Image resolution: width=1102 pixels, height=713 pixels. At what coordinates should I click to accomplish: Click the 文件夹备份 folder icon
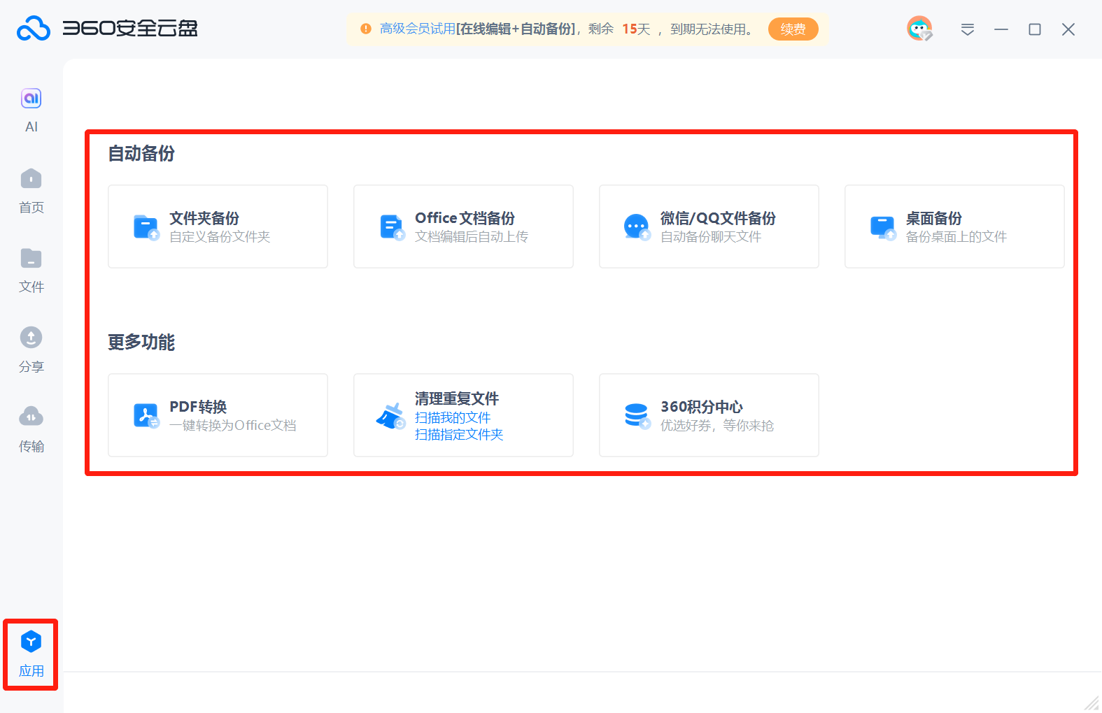pyautogui.click(x=146, y=227)
